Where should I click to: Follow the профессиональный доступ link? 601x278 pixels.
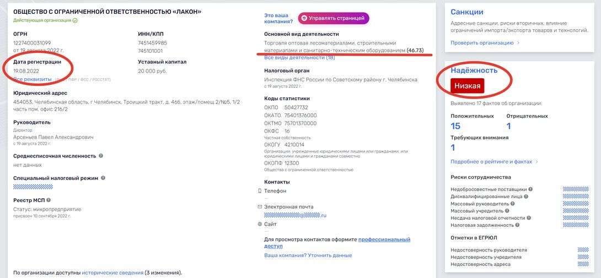click(384, 239)
